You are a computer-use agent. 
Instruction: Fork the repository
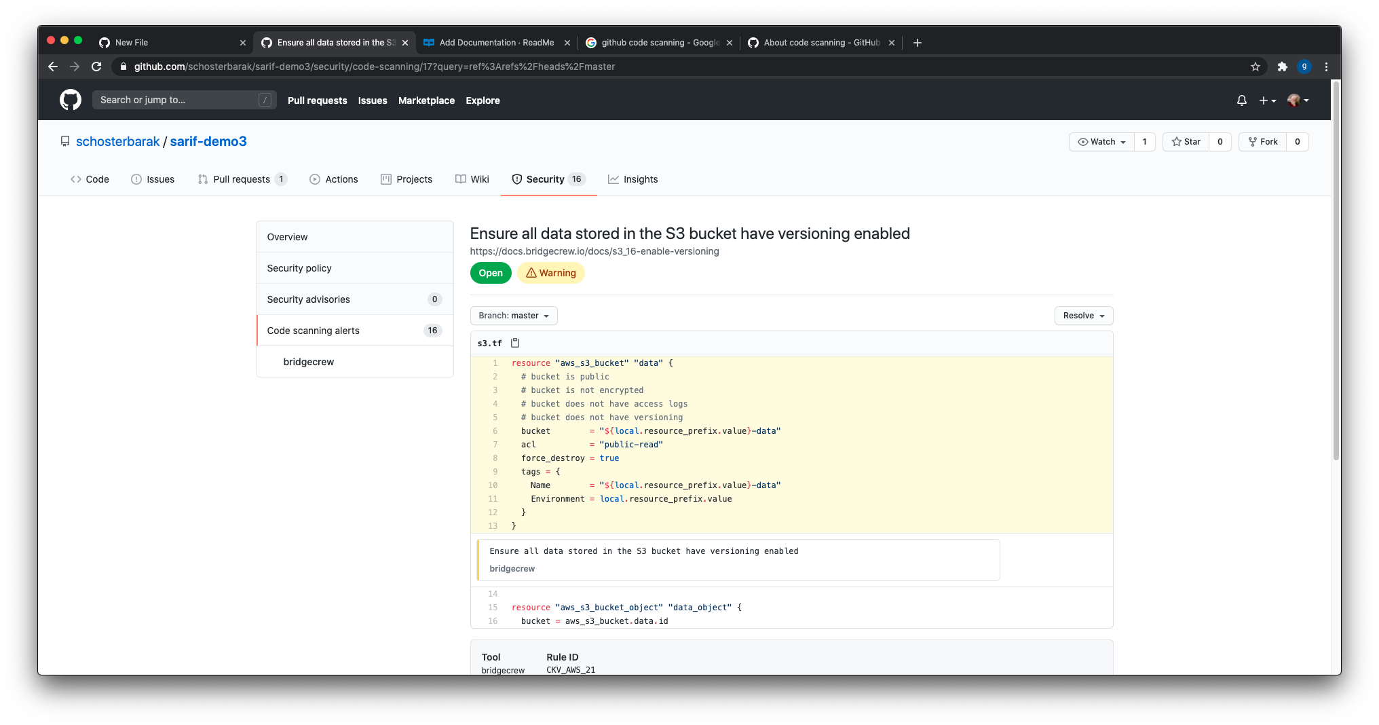tap(1263, 142)
